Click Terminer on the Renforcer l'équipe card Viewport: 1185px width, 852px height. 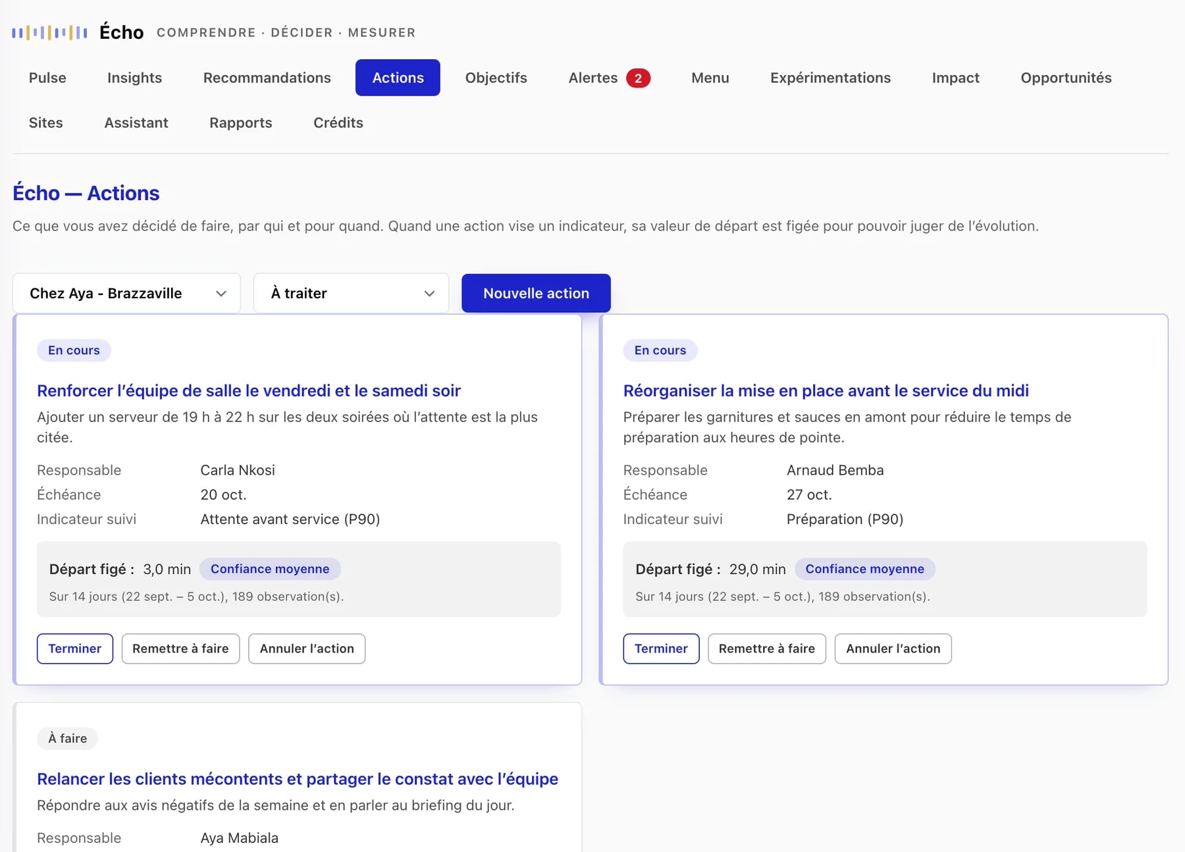point(74,649)
